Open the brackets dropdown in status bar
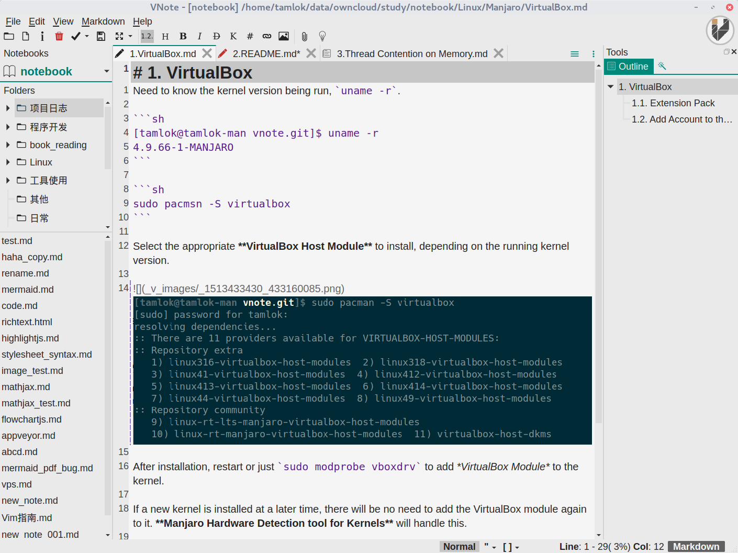The width and height of the screenshot is (738, 553). click(511, 547)
